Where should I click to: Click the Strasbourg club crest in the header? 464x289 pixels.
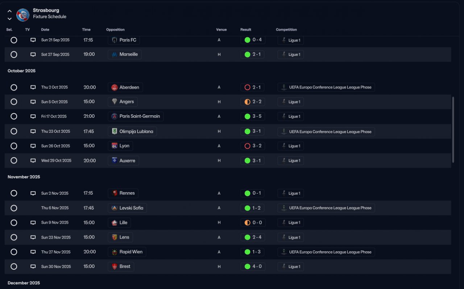23,15
